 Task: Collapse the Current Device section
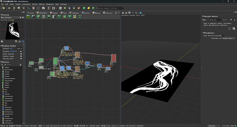pos(203,16)
